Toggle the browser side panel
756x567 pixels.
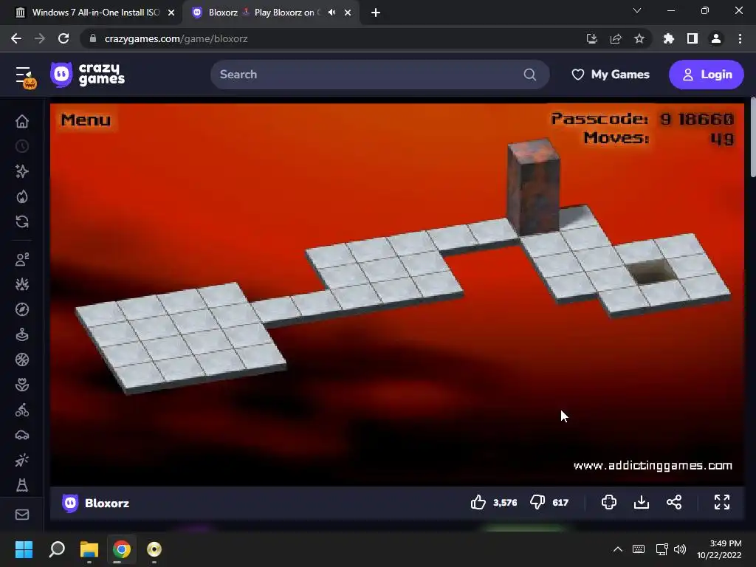click(x=693, y=38)
